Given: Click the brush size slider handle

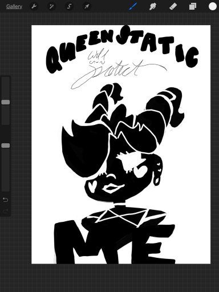Looking at the screenshot, I should coord(6,102).
